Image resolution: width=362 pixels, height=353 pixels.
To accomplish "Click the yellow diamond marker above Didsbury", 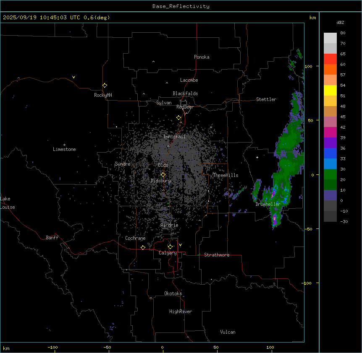I will [163, 175].
